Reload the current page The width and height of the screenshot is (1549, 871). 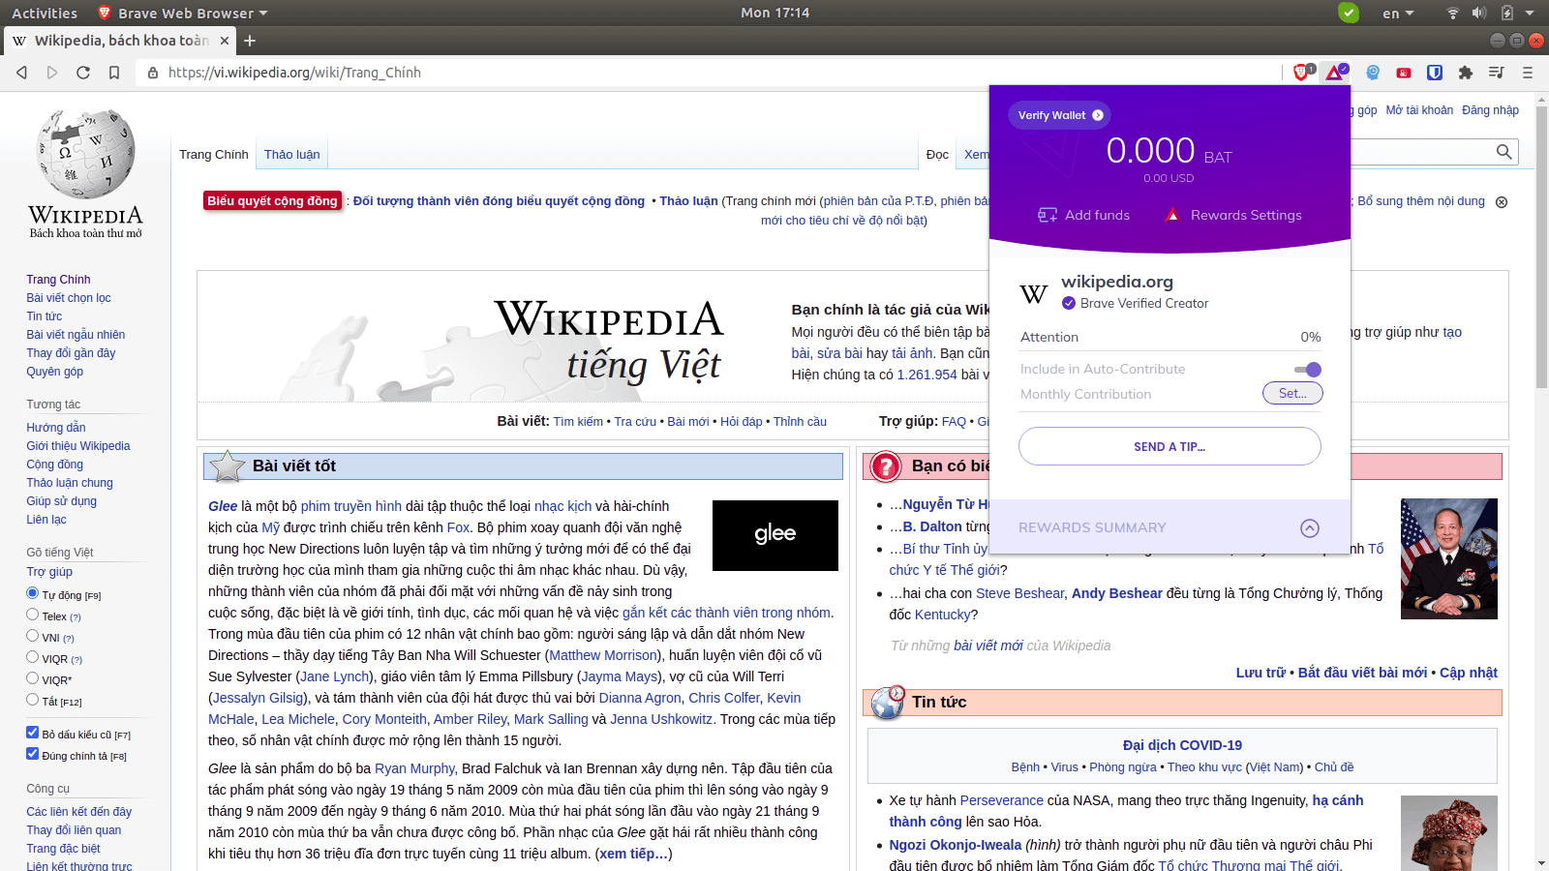pos(83,73)
